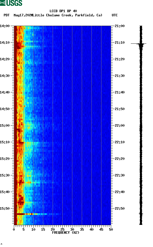This screenshot has width=153, height=247.
Task: Click the '22:30' UTC time label
Action: pyautogui.click(x=120, y=175)
